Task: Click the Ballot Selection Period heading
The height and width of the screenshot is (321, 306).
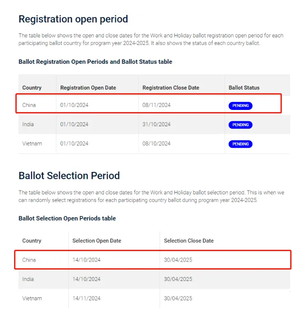Action: coord(69,176)
